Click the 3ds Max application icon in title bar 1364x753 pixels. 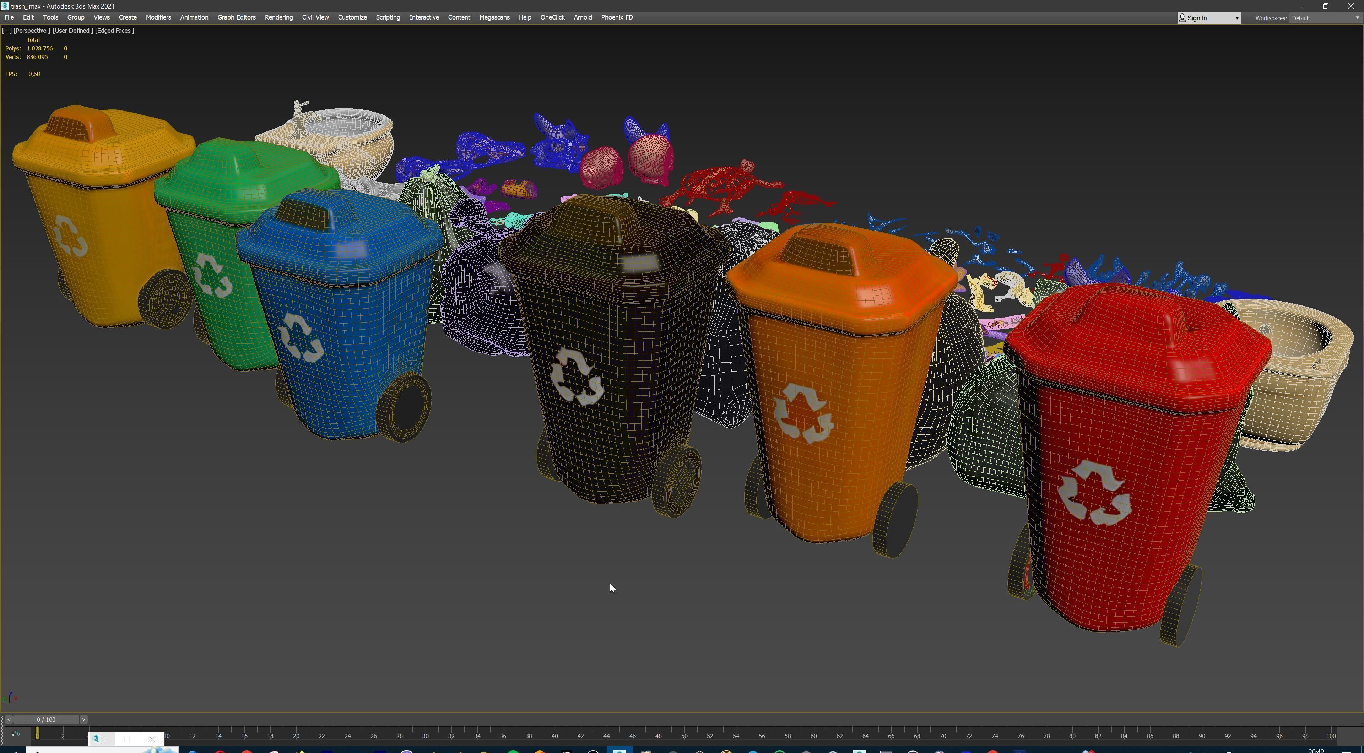point(5,6)
